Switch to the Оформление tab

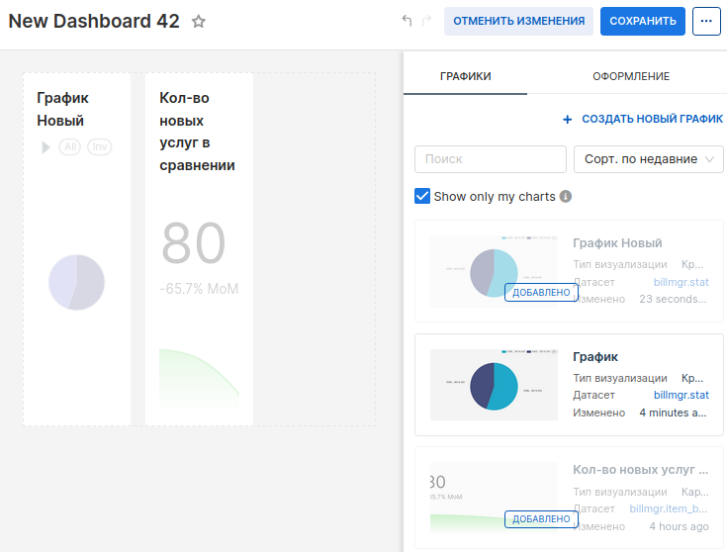(x=630, y=76)
